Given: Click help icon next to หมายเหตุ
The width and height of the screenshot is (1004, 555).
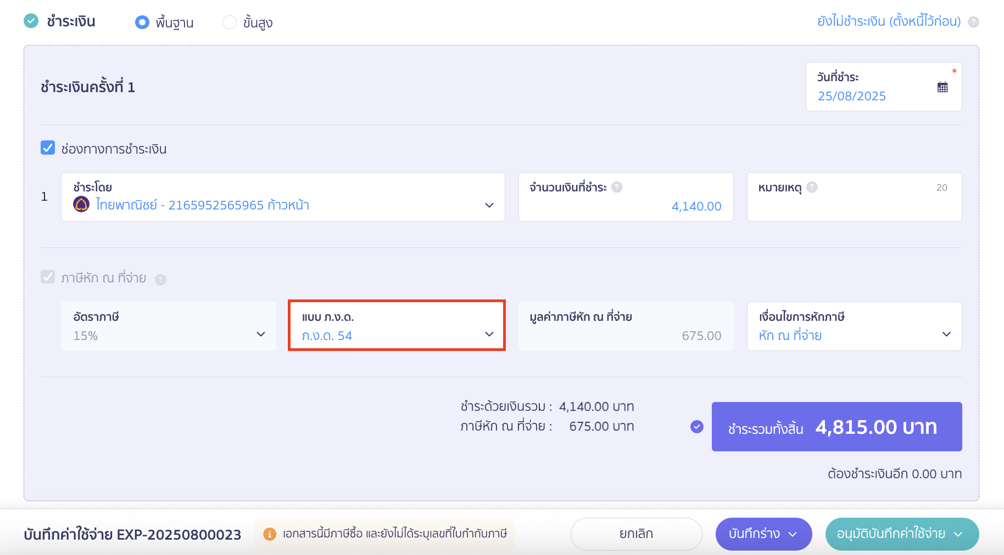Looking at the screenshot, I should (812, 187).
